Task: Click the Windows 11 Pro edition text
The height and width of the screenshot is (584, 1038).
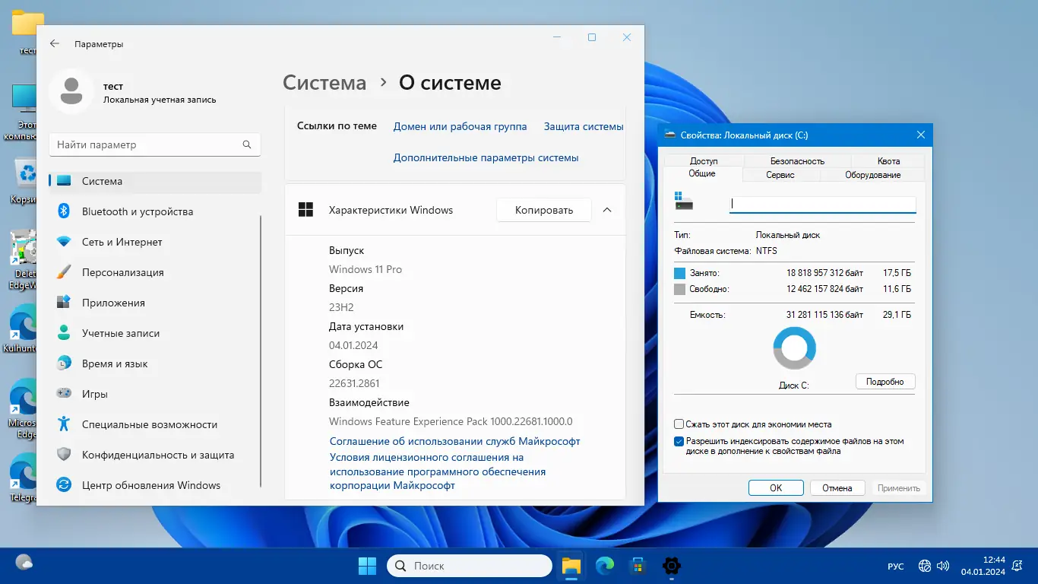Action: point(366,269)
